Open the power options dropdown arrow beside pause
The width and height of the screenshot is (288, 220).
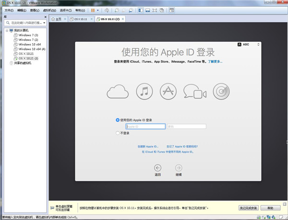click(98, 11)
